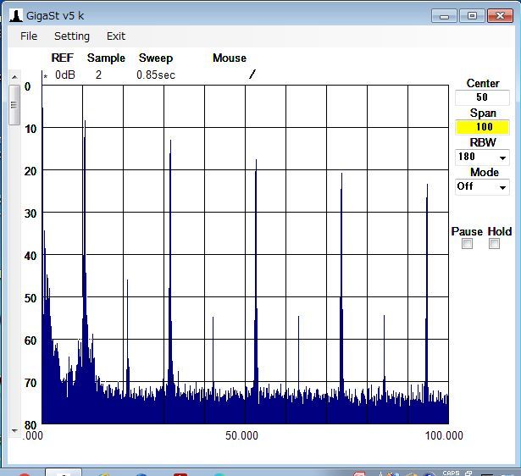The height and width of the screenshot is (476, 521).
Task: Click the Mode label
Action: (x=485, y=173)
